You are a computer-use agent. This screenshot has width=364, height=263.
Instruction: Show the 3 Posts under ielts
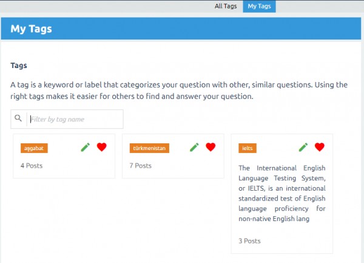pyautogui.click(x=249, y=241)
